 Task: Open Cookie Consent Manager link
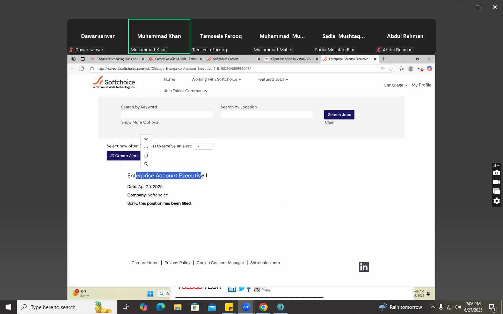[x=220, y=263]
